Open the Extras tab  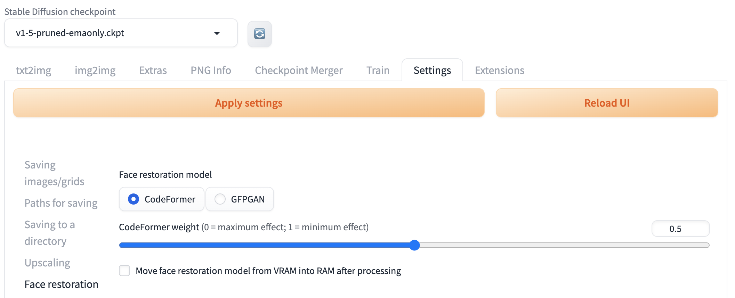(x=153, y=71)
